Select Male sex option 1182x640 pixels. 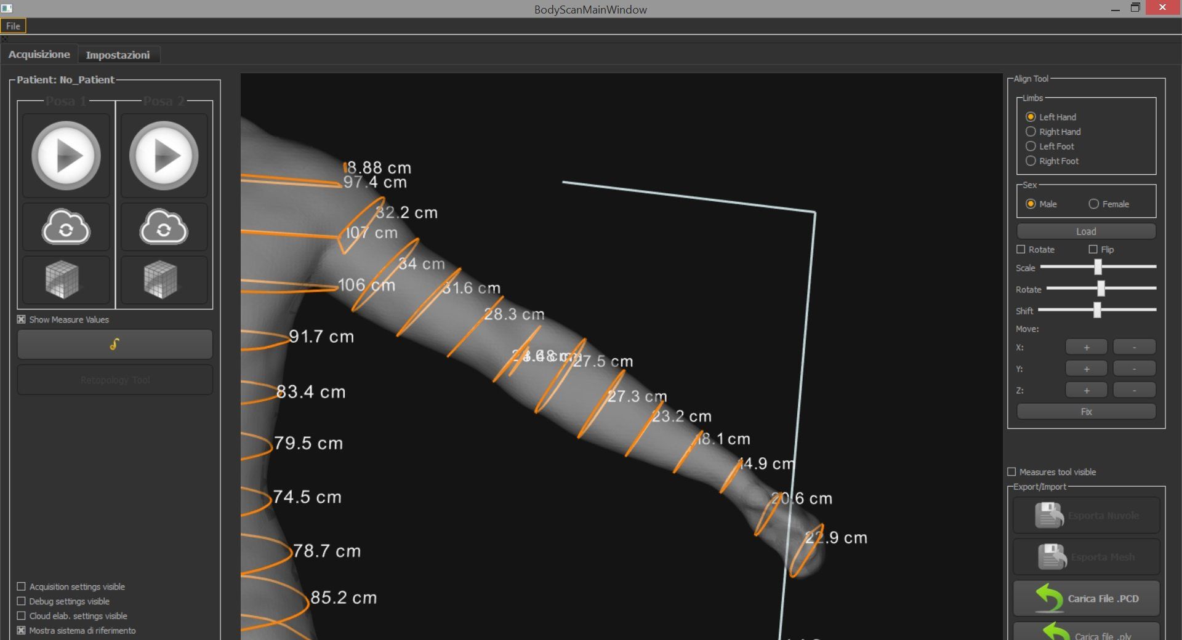pyautogui.click(x=1031, y=204)
